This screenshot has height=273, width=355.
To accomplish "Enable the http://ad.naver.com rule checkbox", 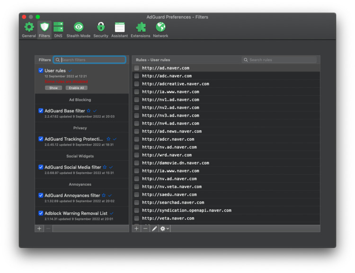I will point(136,68).
